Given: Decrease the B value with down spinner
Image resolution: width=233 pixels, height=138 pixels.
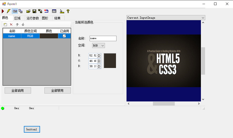Looking at the screenshot, I should (99, 67).
